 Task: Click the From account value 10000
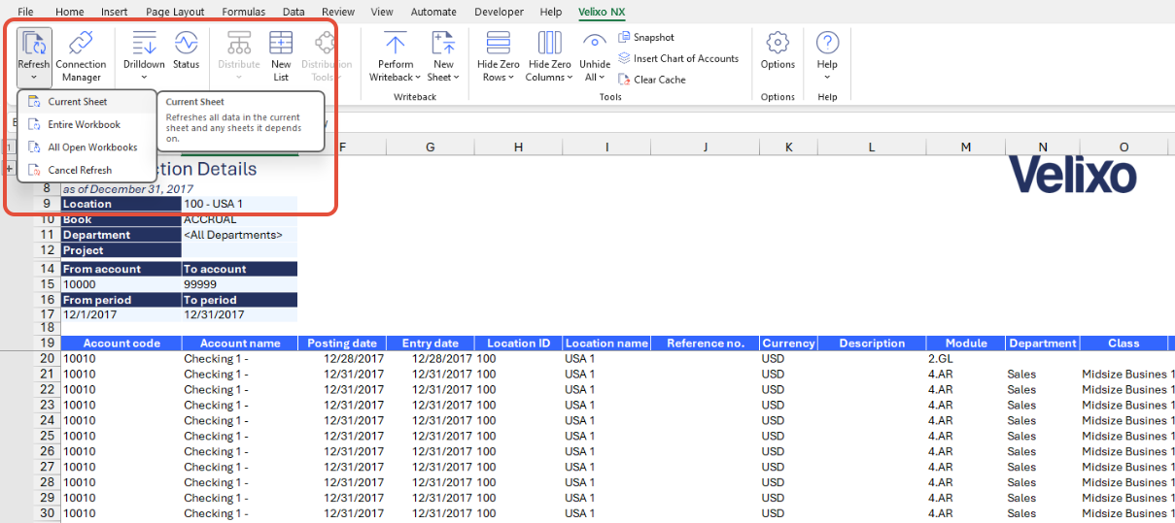pyautogui.click(x=121, y=284)
